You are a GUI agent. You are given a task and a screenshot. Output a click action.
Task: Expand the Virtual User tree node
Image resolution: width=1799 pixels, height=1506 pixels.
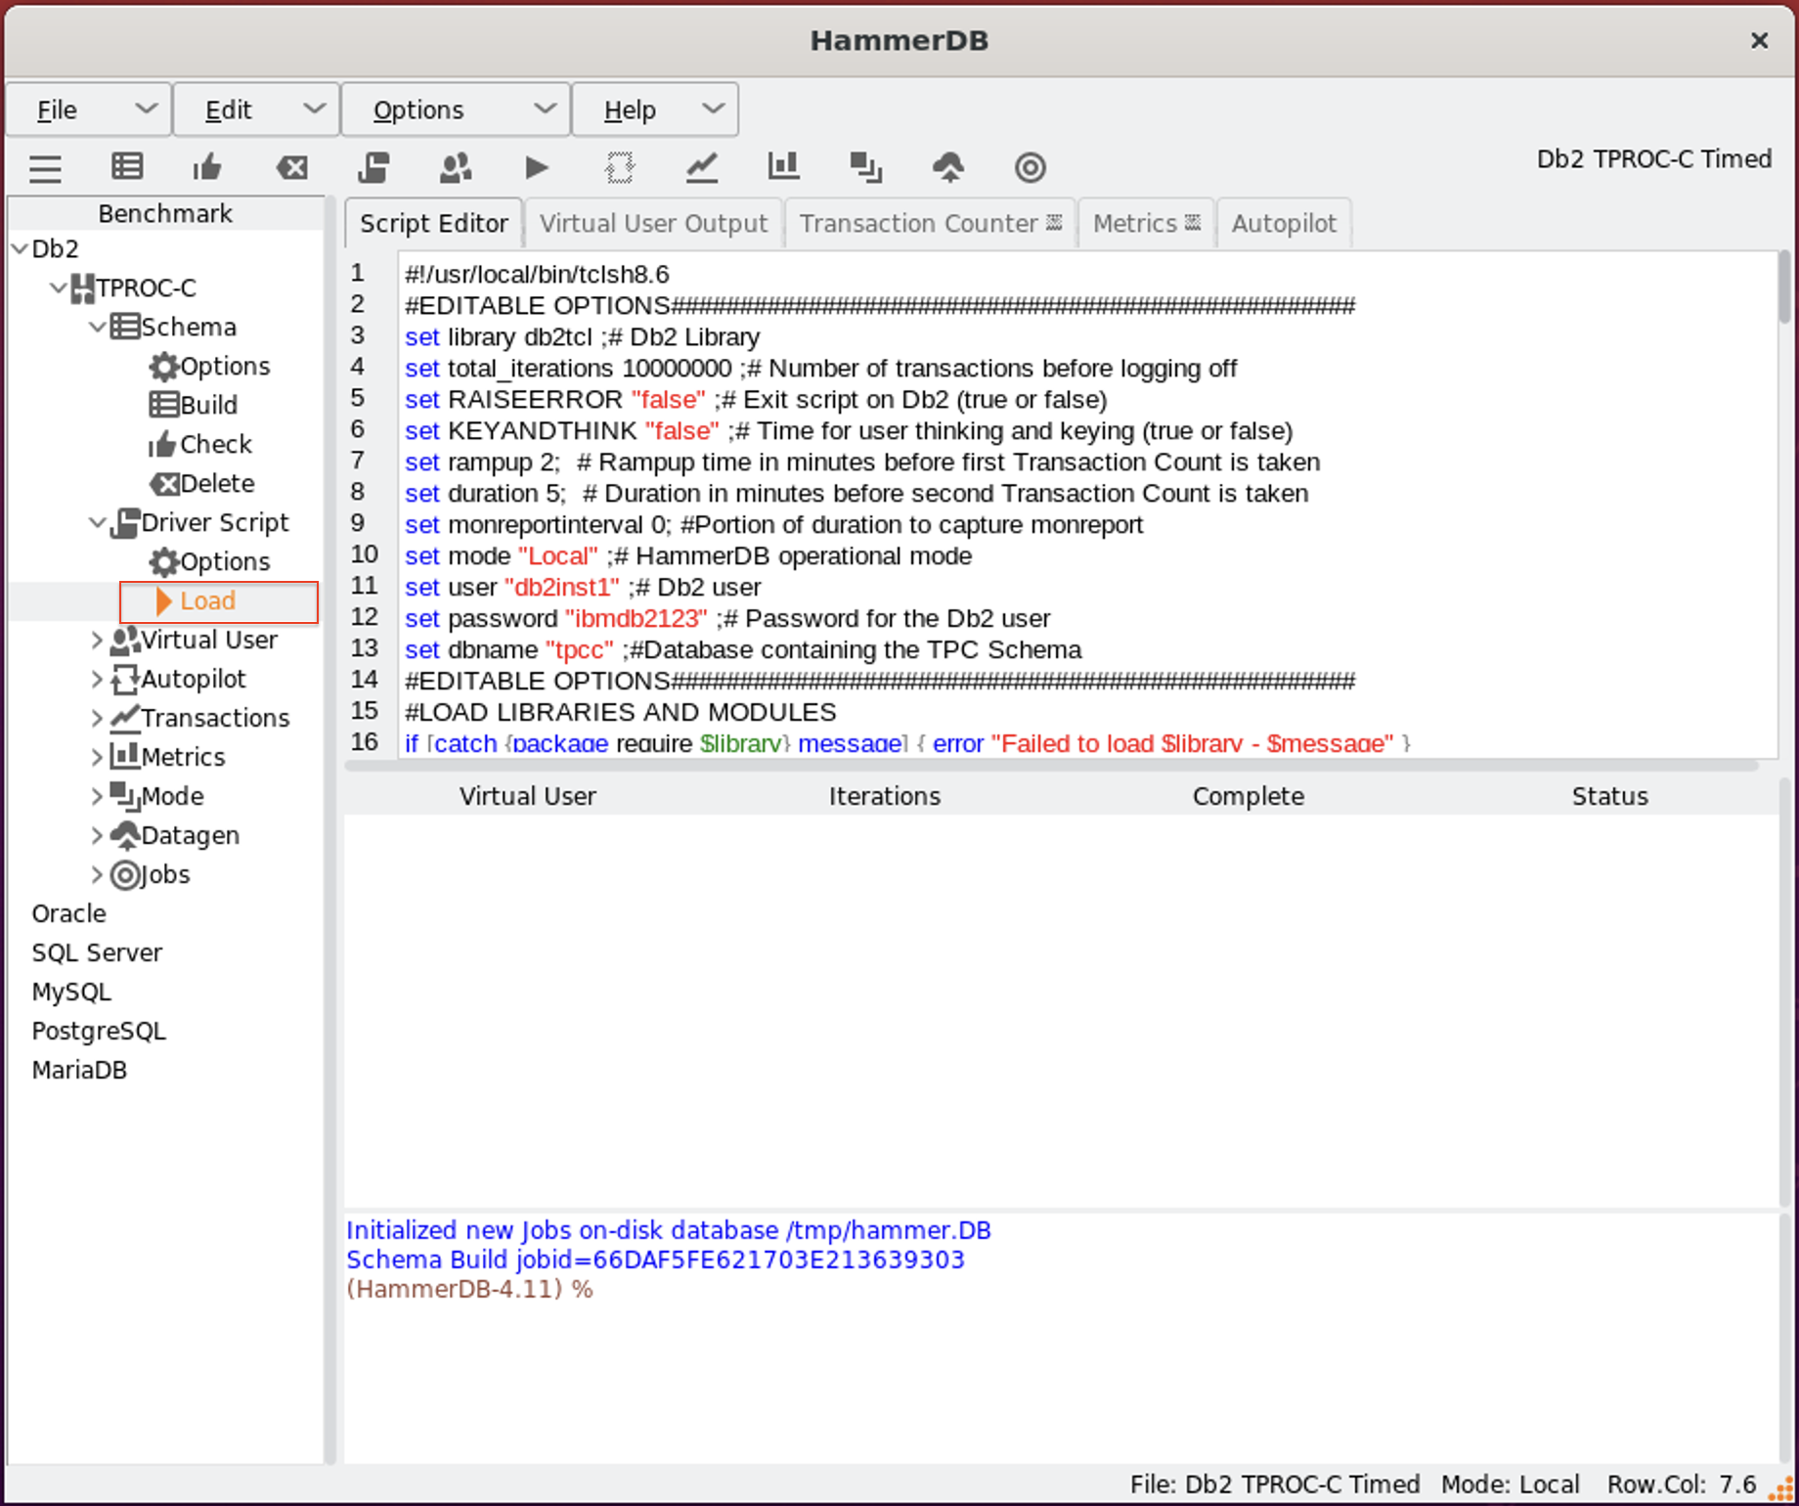[97, 640]
